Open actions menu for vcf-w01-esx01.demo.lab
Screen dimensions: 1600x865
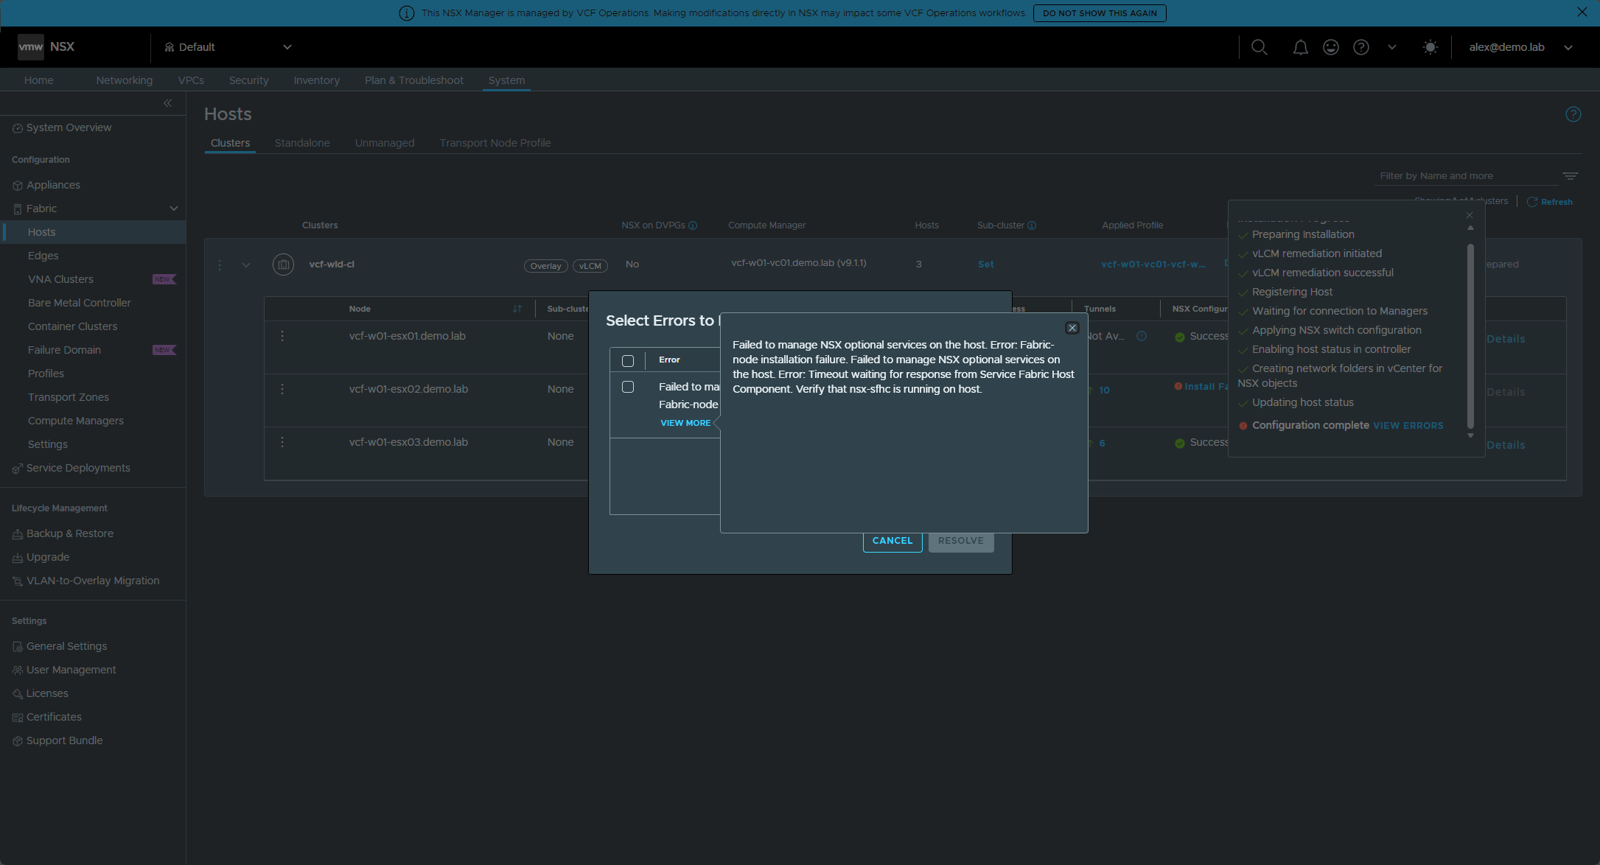282,336
